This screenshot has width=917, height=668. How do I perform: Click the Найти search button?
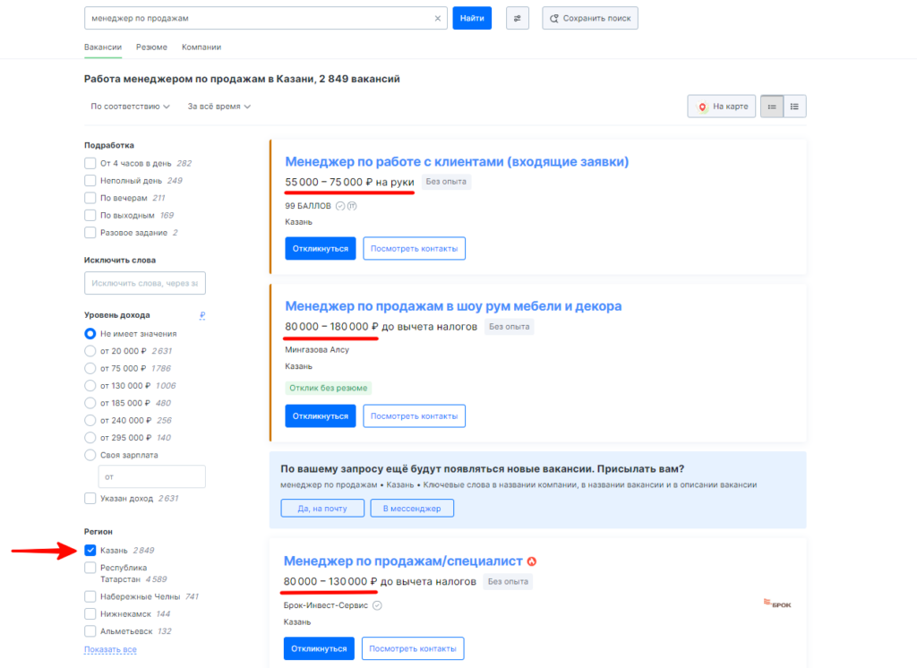pyautogui.click(x=472, y=18)
